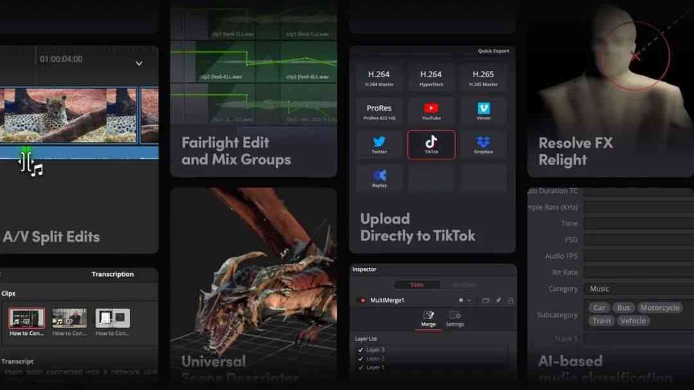The width and height of the screenshot is (694, 390).
Task: Open the Merge tab
Action: [428, 319]
